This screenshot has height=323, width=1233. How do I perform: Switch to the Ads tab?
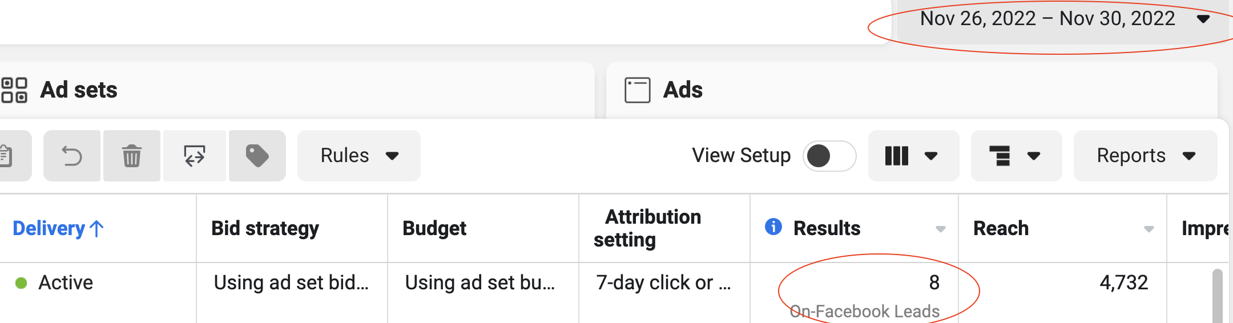tap(683, 90)
